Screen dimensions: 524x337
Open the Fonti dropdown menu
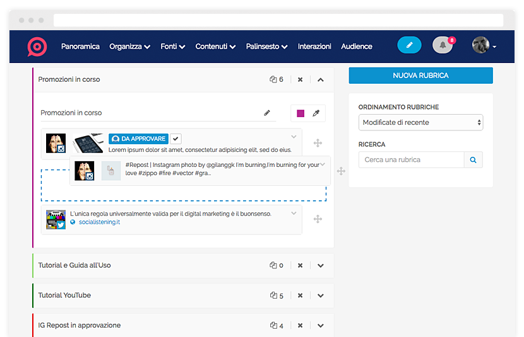click(x=173, y=47)
